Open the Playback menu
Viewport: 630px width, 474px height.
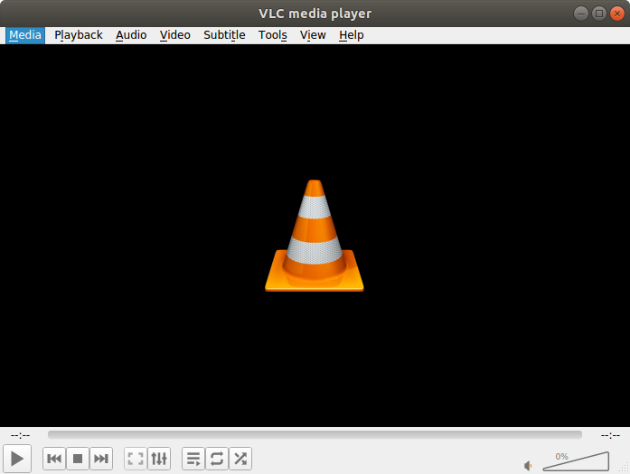coord(79,35)
